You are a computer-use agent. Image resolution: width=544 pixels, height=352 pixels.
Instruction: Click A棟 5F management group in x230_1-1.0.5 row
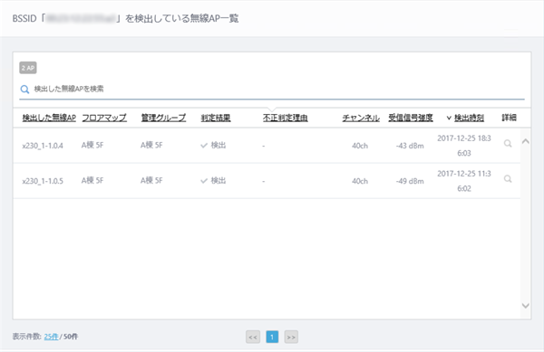coord(151,180)
